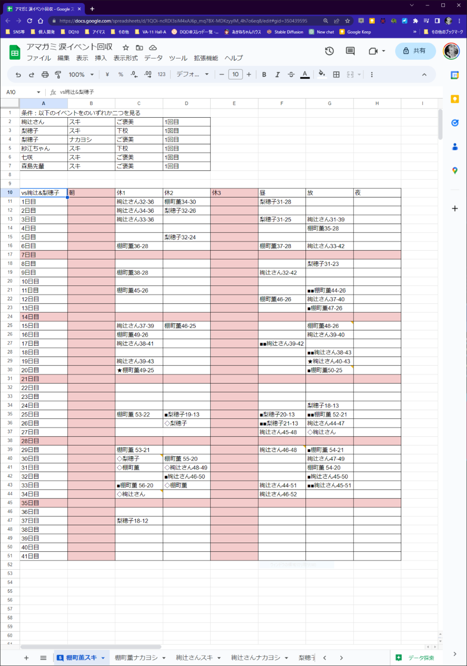Open the comments panel icon
Image resolution: width=467 pixels, height=666 pixels.
point(350,51)
